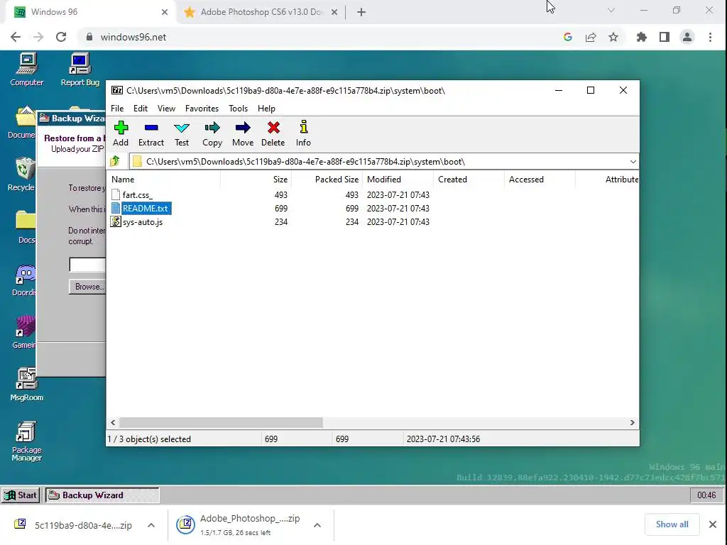Screen dimensions: 727x545
Task: Open the MsgRoom desktop icon
Action: (26, 385)
